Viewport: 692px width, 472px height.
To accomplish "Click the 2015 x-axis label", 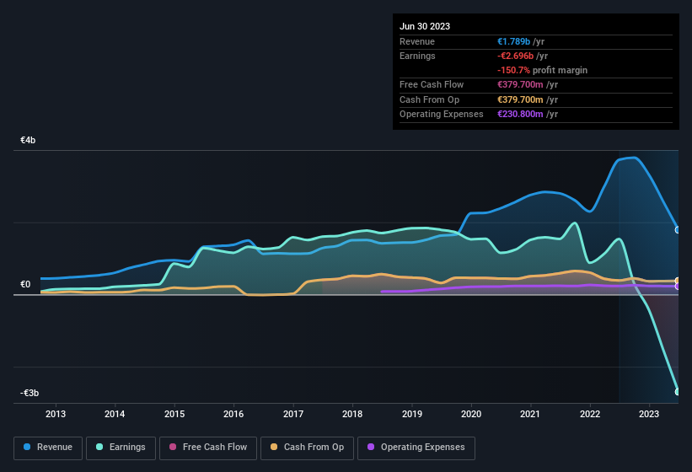I will tap(174, 414).
